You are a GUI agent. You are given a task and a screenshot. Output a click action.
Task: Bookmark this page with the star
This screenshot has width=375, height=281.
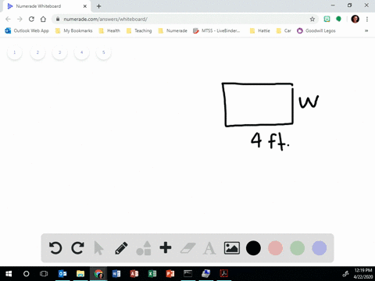(312, 19)
